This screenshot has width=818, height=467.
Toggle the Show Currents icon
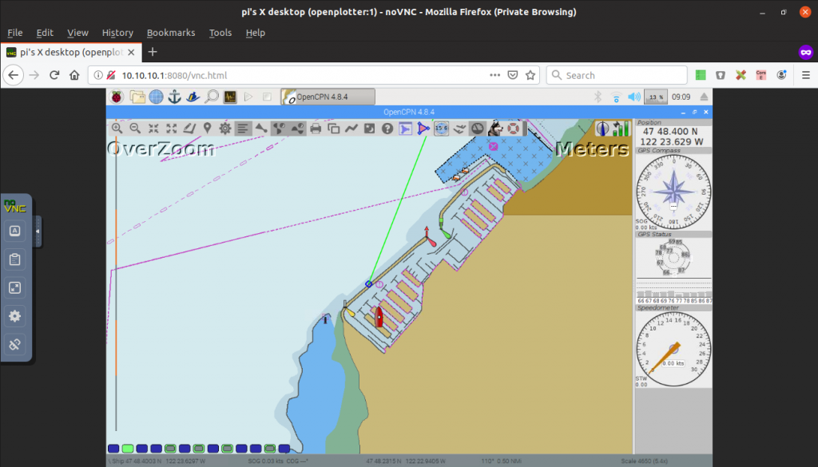tap(280, 129)
